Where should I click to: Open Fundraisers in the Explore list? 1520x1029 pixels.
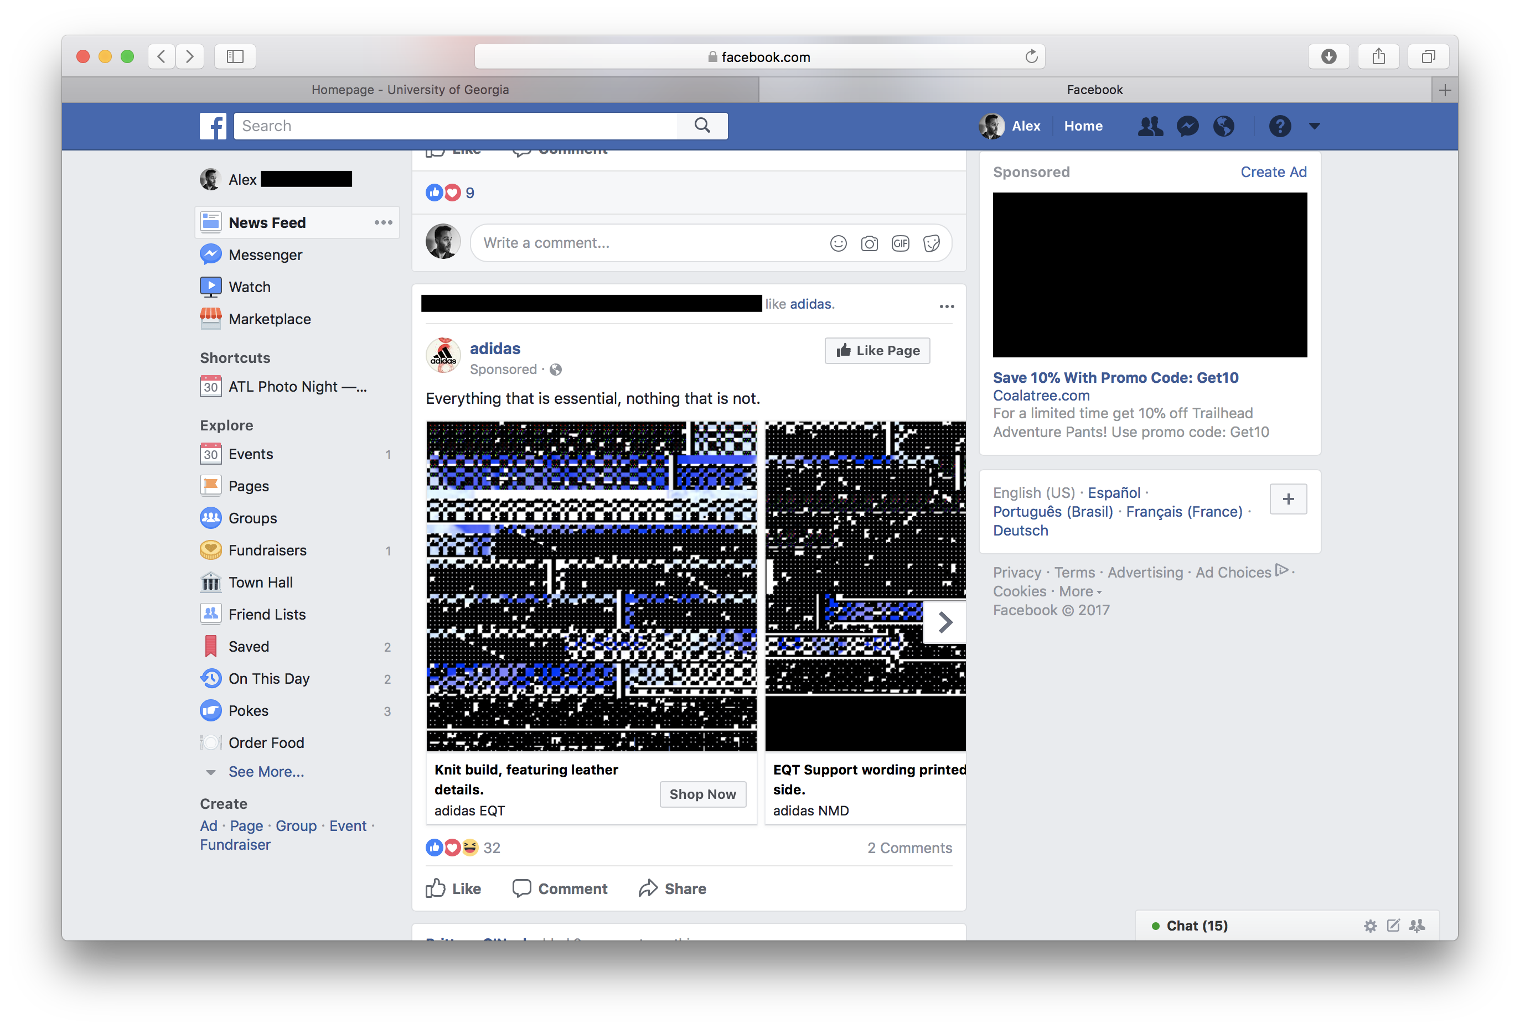(x=267, y=550)
